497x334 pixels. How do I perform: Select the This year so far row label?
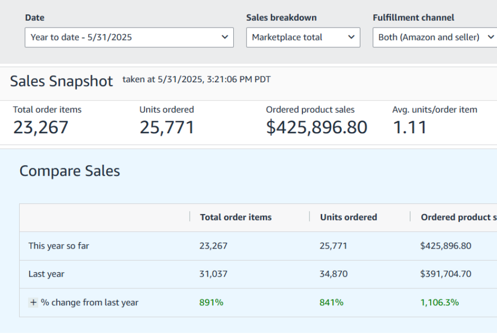click(58, 246)
